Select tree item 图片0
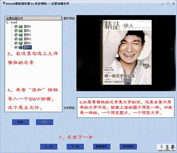 point(27,27)
